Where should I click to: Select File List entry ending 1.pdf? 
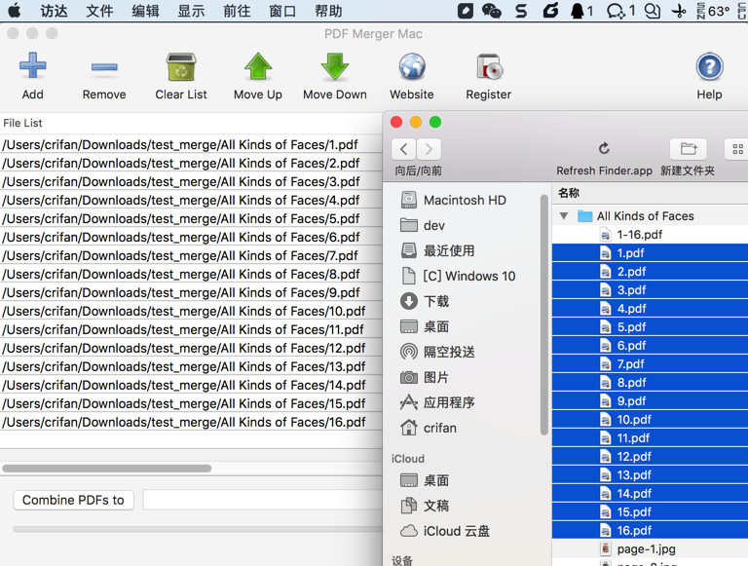click(x=191, y=144)
